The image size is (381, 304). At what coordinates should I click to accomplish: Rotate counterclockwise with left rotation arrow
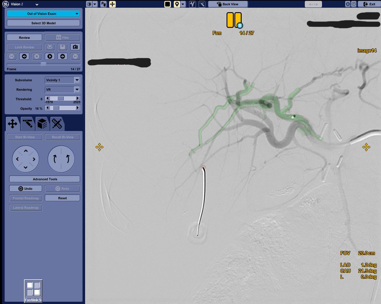[x=54, y=159]
